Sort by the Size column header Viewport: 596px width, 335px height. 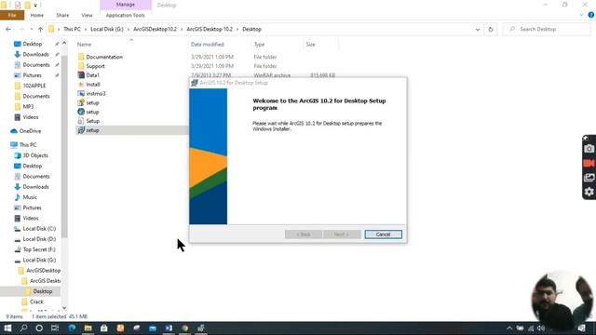310,45
